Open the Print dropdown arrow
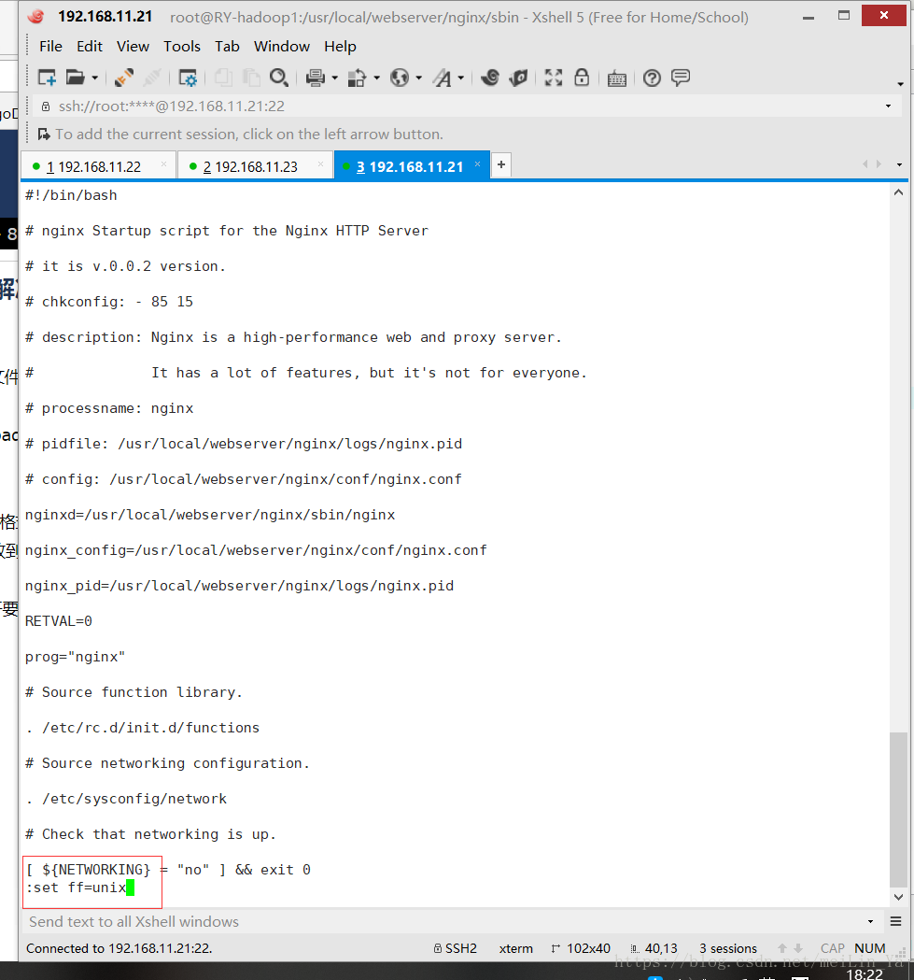This screenshot has width=914, height=980. point(335,78)
